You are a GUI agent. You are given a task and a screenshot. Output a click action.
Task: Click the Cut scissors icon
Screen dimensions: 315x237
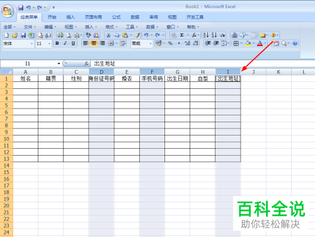(108, 35)
